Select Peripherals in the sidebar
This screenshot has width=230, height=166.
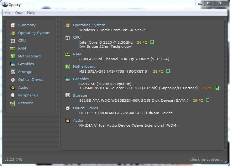click(x=28, y=95)
